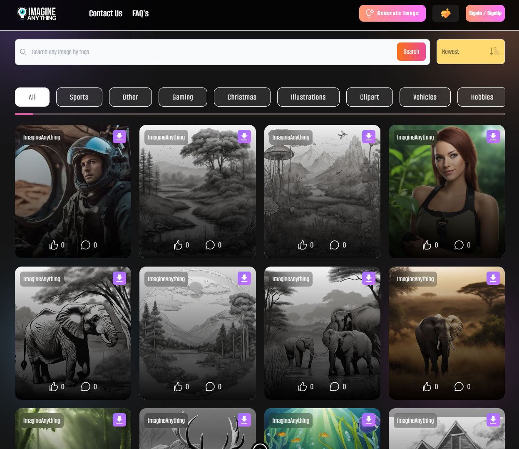
Task: Click the pink category scrollbar thumb
Action: (x=24, y=114)
